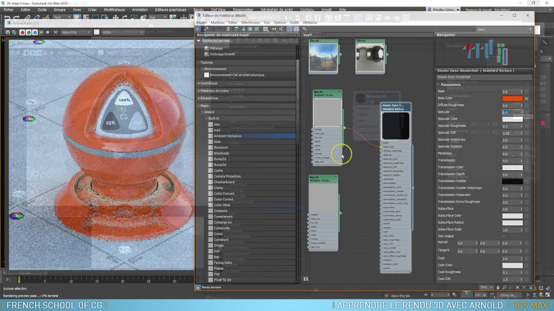Select the link tool in main toolbar
Screen dimensions: 554x311
(x=27, y=18)
